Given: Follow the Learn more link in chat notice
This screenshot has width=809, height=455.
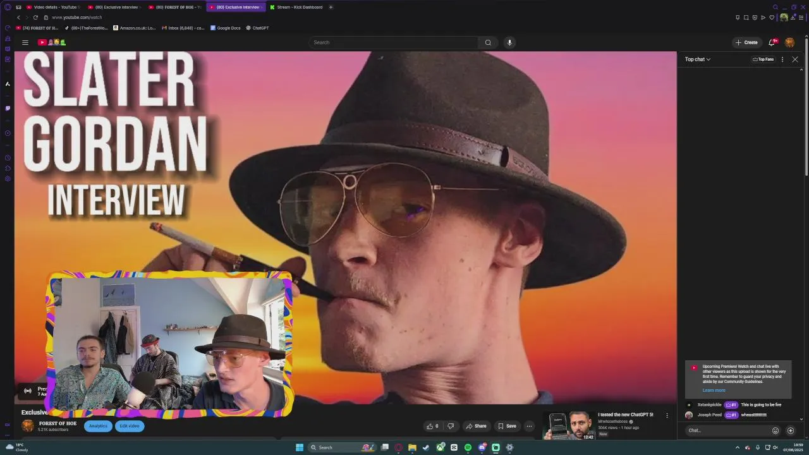Looking at the screenshot, I should [714, 391].
